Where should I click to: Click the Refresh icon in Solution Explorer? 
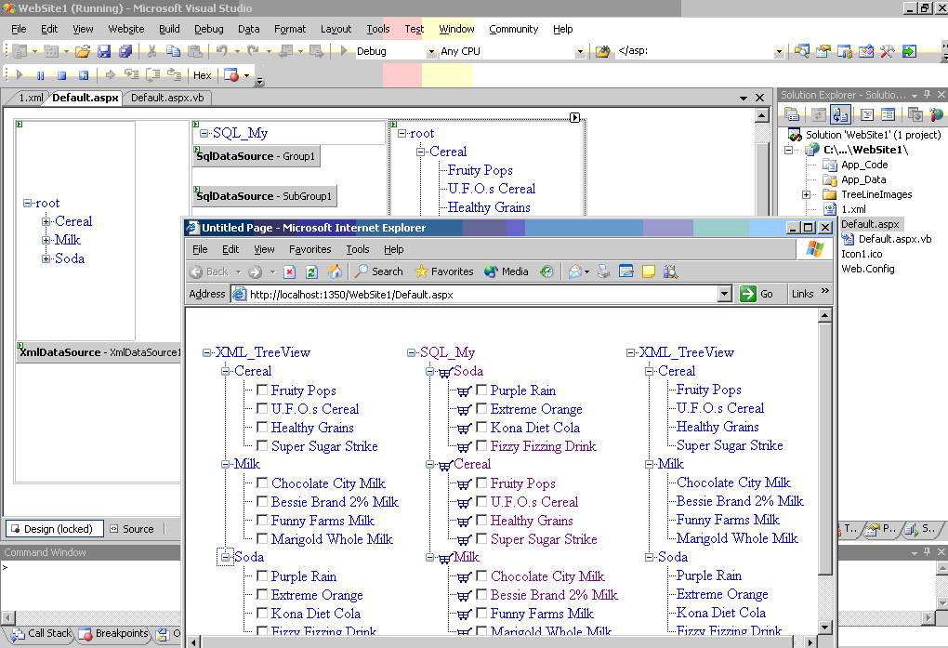[x=818, y=114]
